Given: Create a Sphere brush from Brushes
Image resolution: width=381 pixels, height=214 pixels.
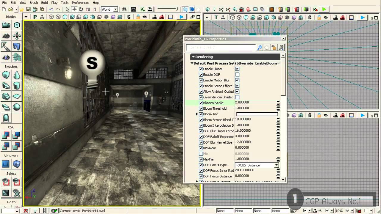Looking at the screenshot, I should pyautogui.click(x=17, y=107).
